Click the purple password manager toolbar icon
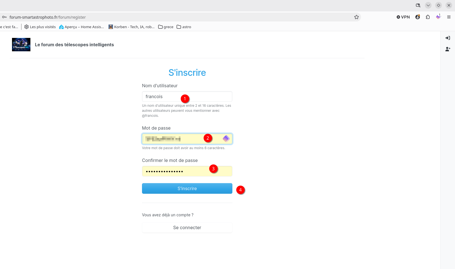 [x=438, y=17]
